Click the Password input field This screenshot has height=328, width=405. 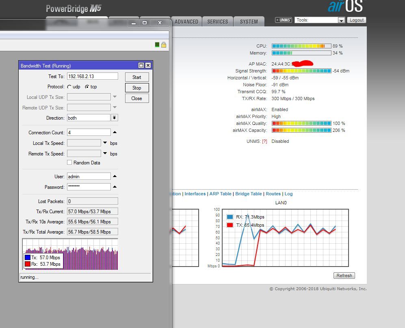pos(89,187)
